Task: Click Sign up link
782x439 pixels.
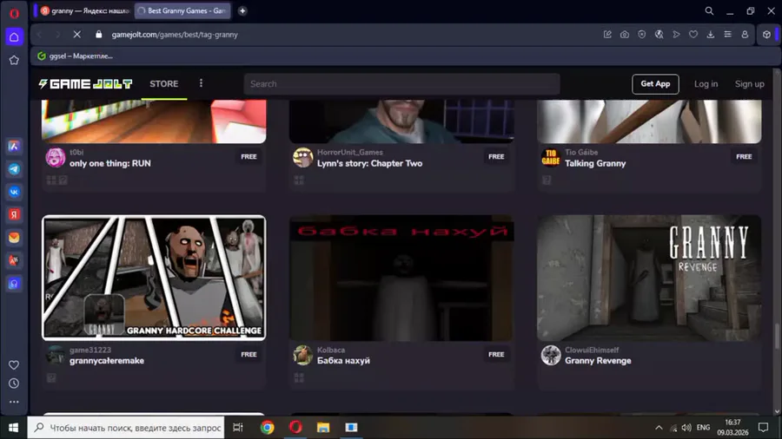Action: [x=749, y=84]
